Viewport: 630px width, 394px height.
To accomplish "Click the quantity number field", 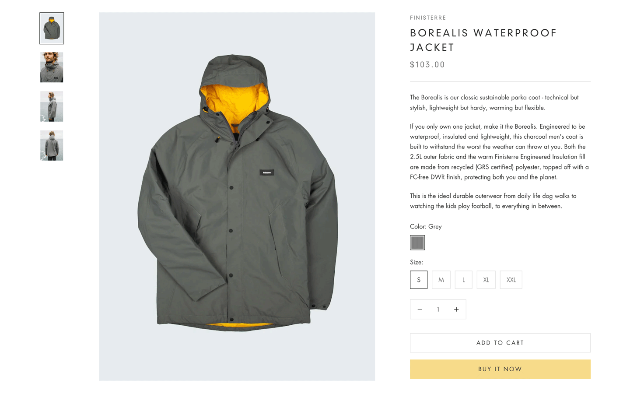I will pos(438,310).
